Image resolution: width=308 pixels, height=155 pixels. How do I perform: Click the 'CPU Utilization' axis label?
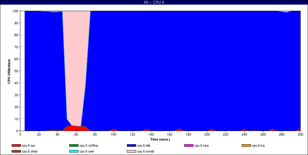9,71
